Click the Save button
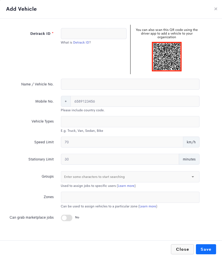222x256 pixels. click(x=206, y=249)
